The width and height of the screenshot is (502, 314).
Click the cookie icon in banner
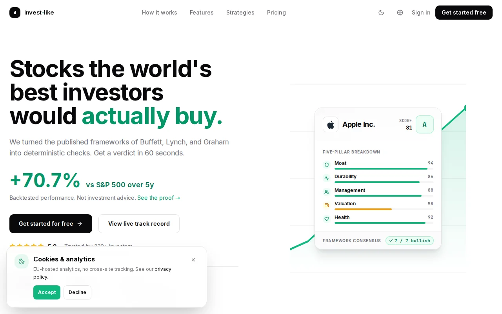[x=22, y=261]
